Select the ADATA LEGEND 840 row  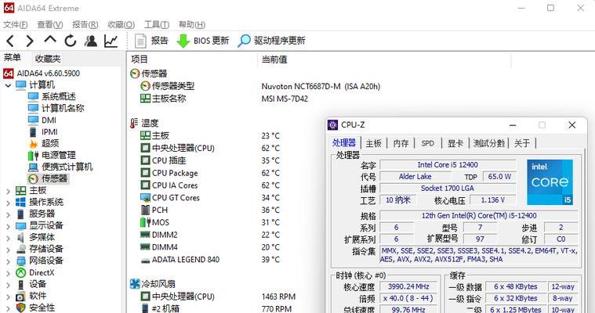click(x=210, y=260)
